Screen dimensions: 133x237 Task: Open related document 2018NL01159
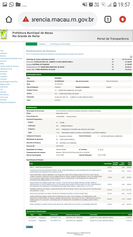click(x=55, y=218)
